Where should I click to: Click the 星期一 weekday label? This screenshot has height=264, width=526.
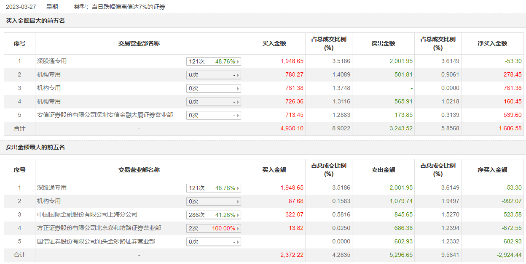(55, 7)
